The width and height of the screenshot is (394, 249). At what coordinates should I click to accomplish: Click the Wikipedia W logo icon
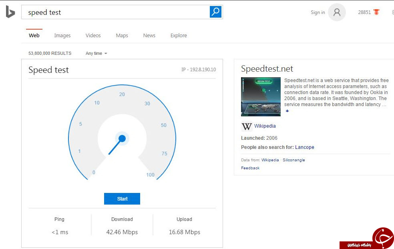[247, 127]
